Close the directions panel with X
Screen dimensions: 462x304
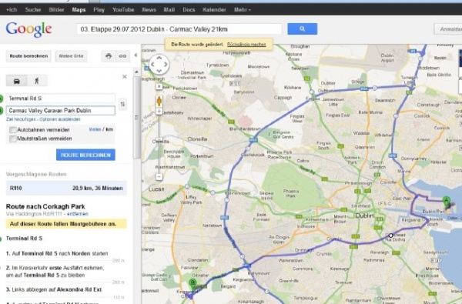point(125,77)
